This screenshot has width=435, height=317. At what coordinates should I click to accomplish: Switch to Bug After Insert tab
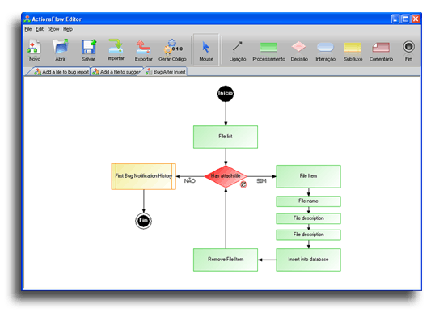coord(166,72)
